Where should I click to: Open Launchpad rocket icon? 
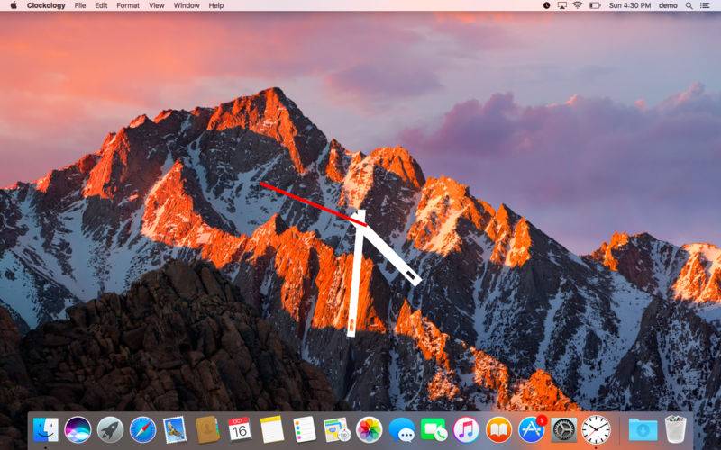click(x=110, y=430)
